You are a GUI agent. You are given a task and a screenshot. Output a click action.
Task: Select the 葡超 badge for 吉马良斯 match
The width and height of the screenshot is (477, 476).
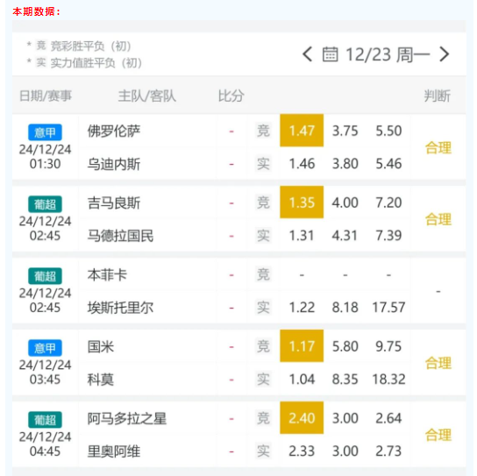[x=45, y=204]
